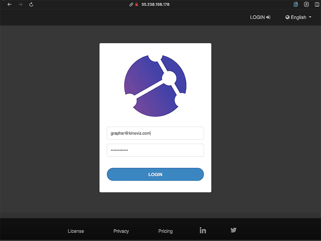Go back using the browser back arrow

pos(10,4)
